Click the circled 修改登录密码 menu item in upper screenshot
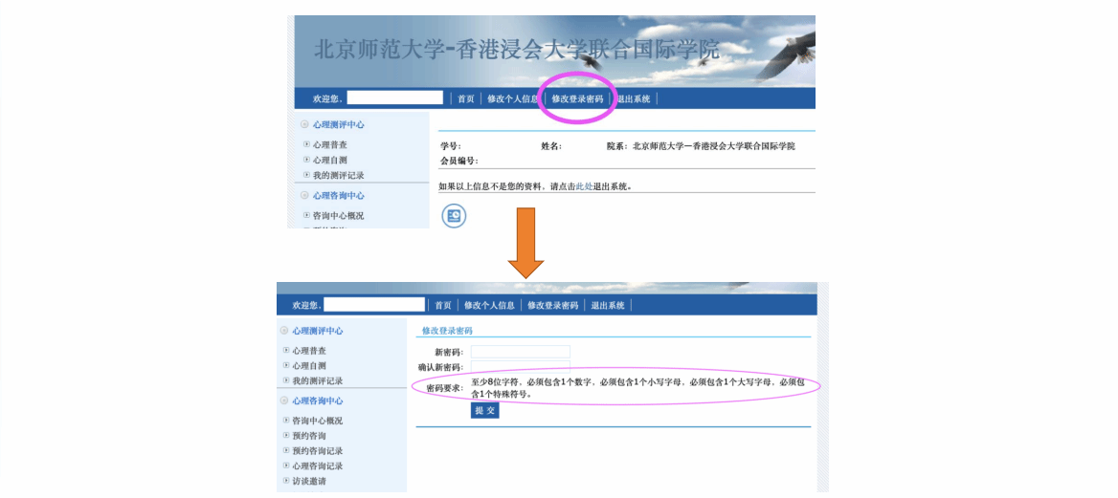This screenshot has height=498, width=1118. (577, 98)
